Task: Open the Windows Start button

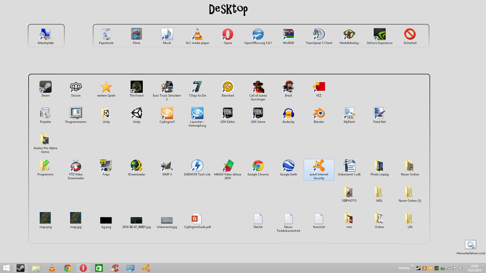Action: (x=6, y=268)
